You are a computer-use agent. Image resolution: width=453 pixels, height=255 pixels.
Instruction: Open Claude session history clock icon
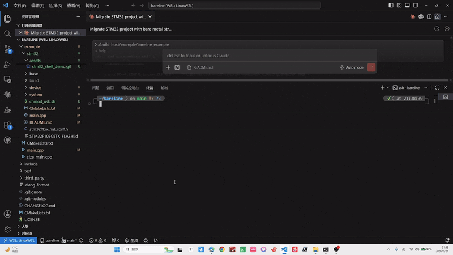pyautogui.click(x=437, y=29)
